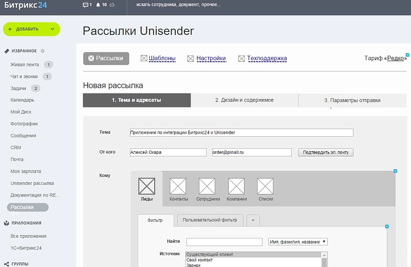The width and height of the screenshot is (411, 267).
Task: Click the Тема subject input field
Action: point(241,133)
